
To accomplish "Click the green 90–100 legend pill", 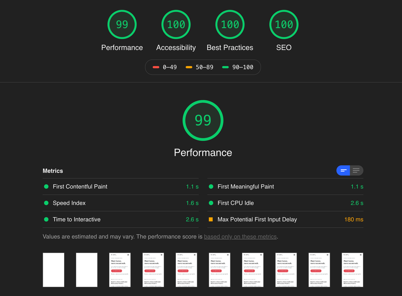I will pos(238,67).
